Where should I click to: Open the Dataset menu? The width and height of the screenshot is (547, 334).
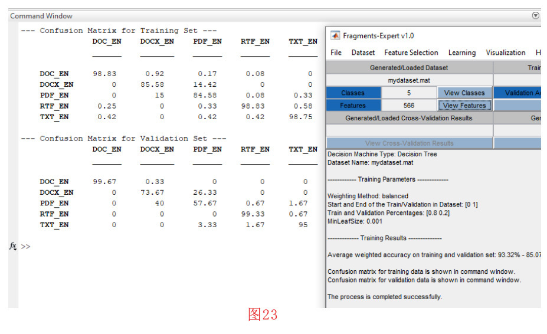[363, 53]
